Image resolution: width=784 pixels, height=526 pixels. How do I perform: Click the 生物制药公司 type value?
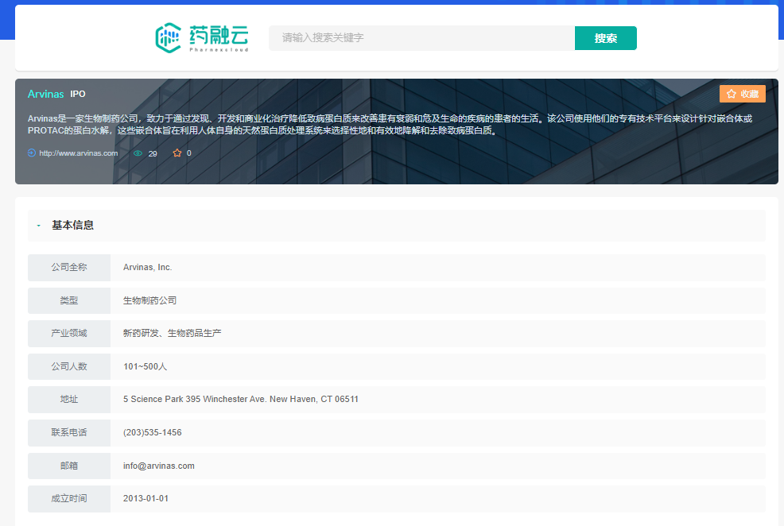click(x=149, y=300)
